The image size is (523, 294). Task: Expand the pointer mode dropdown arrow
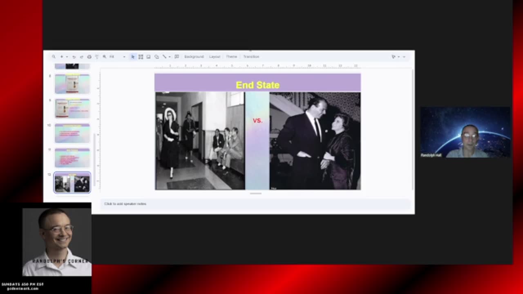click(x=399, y=57)
